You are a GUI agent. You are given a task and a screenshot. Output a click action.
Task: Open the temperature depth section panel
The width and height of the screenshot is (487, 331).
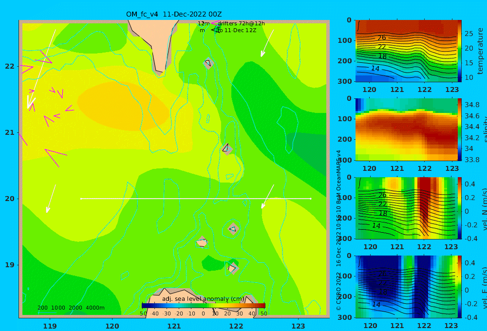tap(407, 51)
